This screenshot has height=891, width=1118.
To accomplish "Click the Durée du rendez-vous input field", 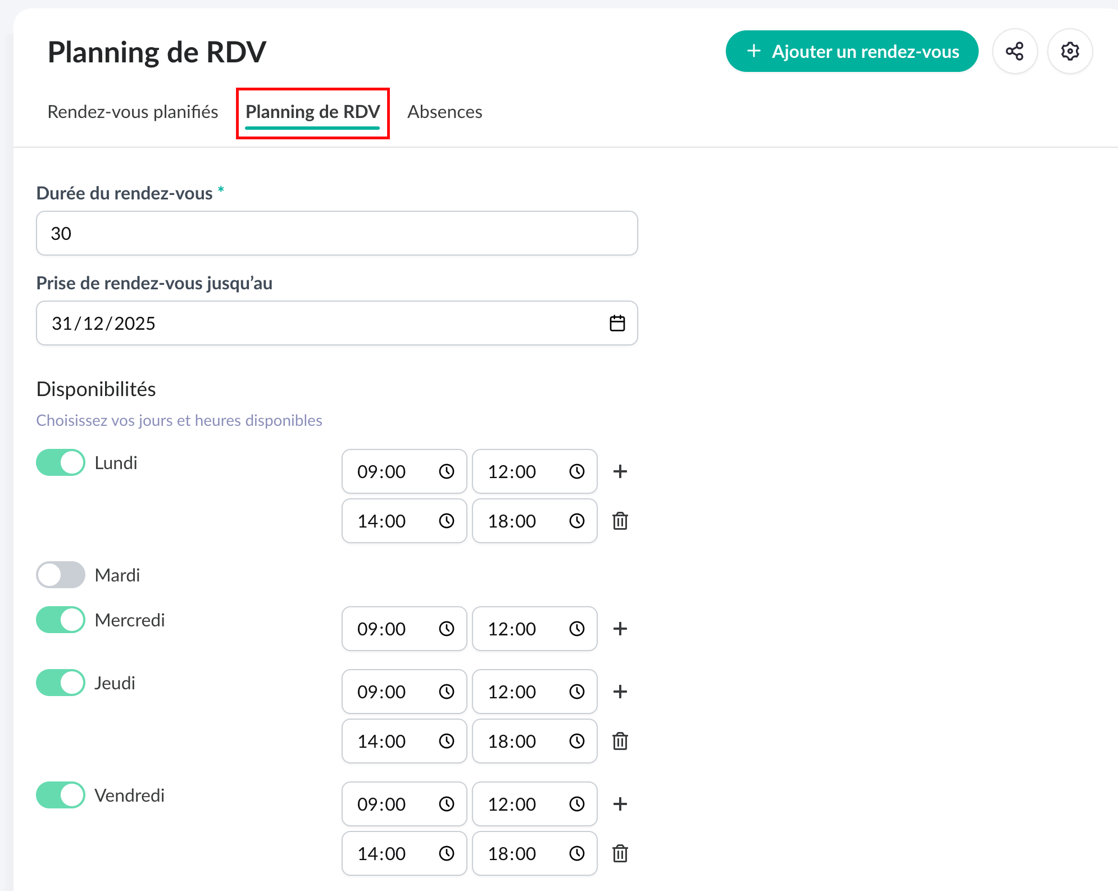I will pos(337,233).
